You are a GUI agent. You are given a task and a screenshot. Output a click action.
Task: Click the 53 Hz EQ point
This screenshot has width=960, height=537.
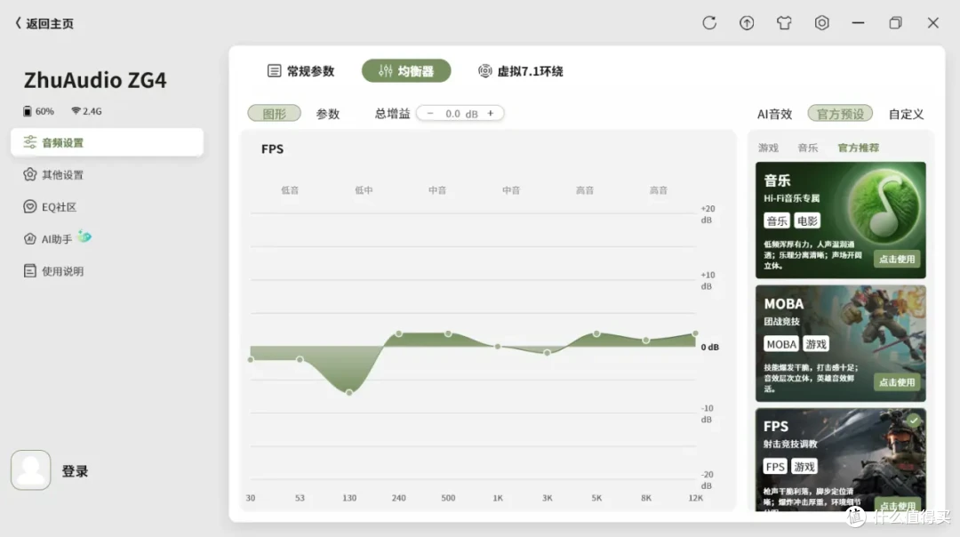pos(300,359)
